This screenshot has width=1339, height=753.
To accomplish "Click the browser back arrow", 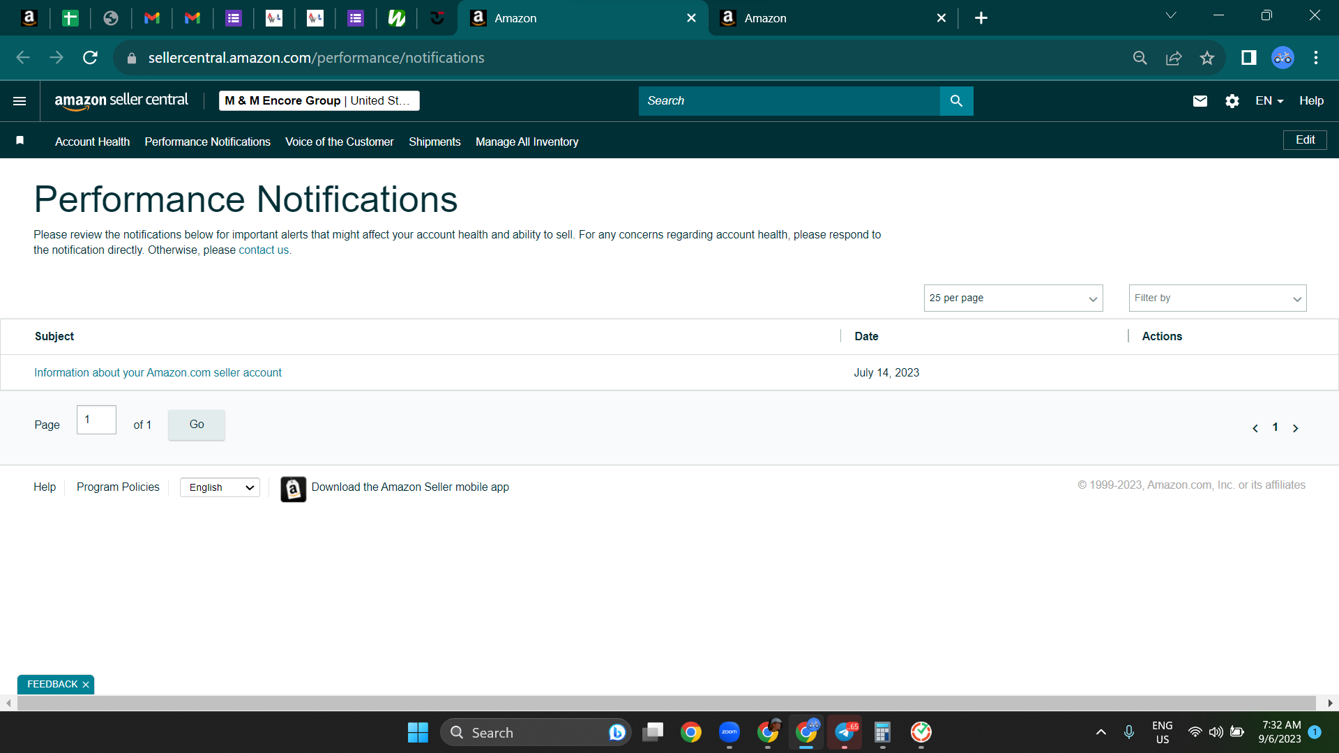I will (x=23, y=58).
